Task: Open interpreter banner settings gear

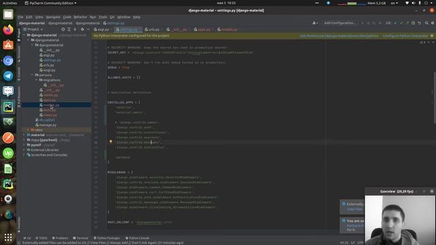Action: coord(432,36)
